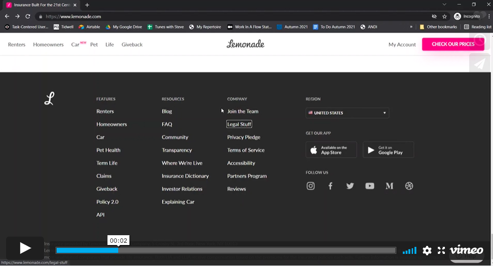This screenshot has width=493, height=266.
Task: Open Lemonade's Twitter profile
Action: click(350, 186)
